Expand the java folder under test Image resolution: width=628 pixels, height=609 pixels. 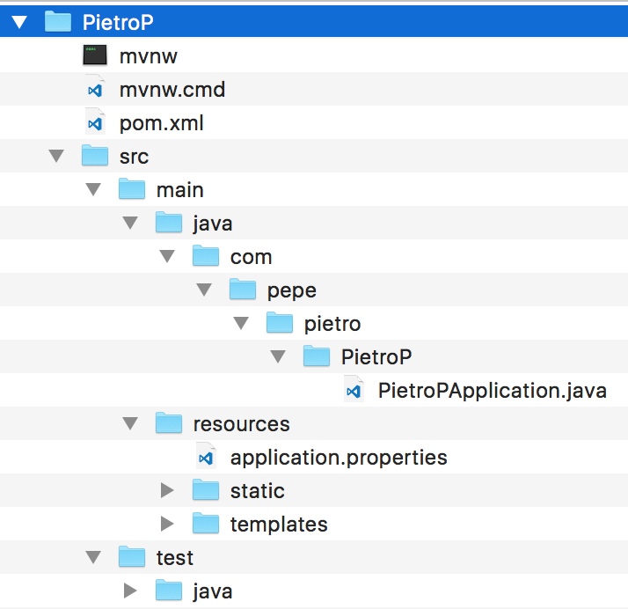[x=131, y=591]
